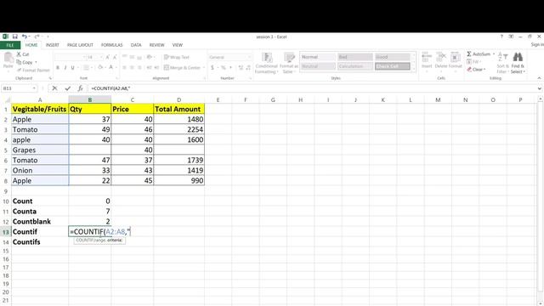The width and height of the screenshot is (544, 306).
Task: Open Sort & Filter menu
Action: tap(502, 62)
